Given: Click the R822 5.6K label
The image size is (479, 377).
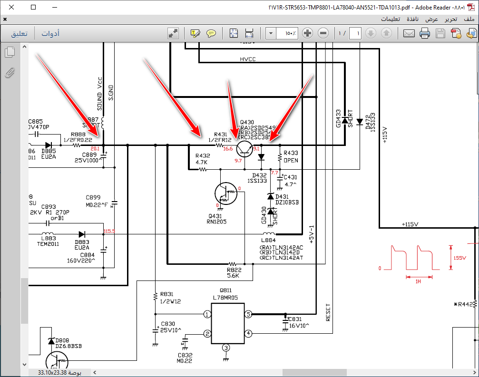Looking at the screenshot, I should 234,272.
